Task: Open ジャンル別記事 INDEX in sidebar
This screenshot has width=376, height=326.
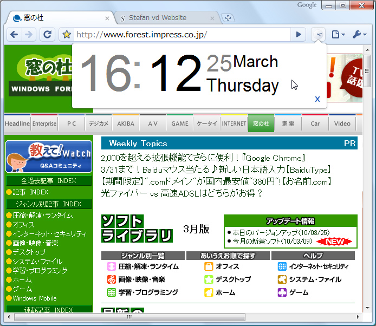Action: click(49, 204)
